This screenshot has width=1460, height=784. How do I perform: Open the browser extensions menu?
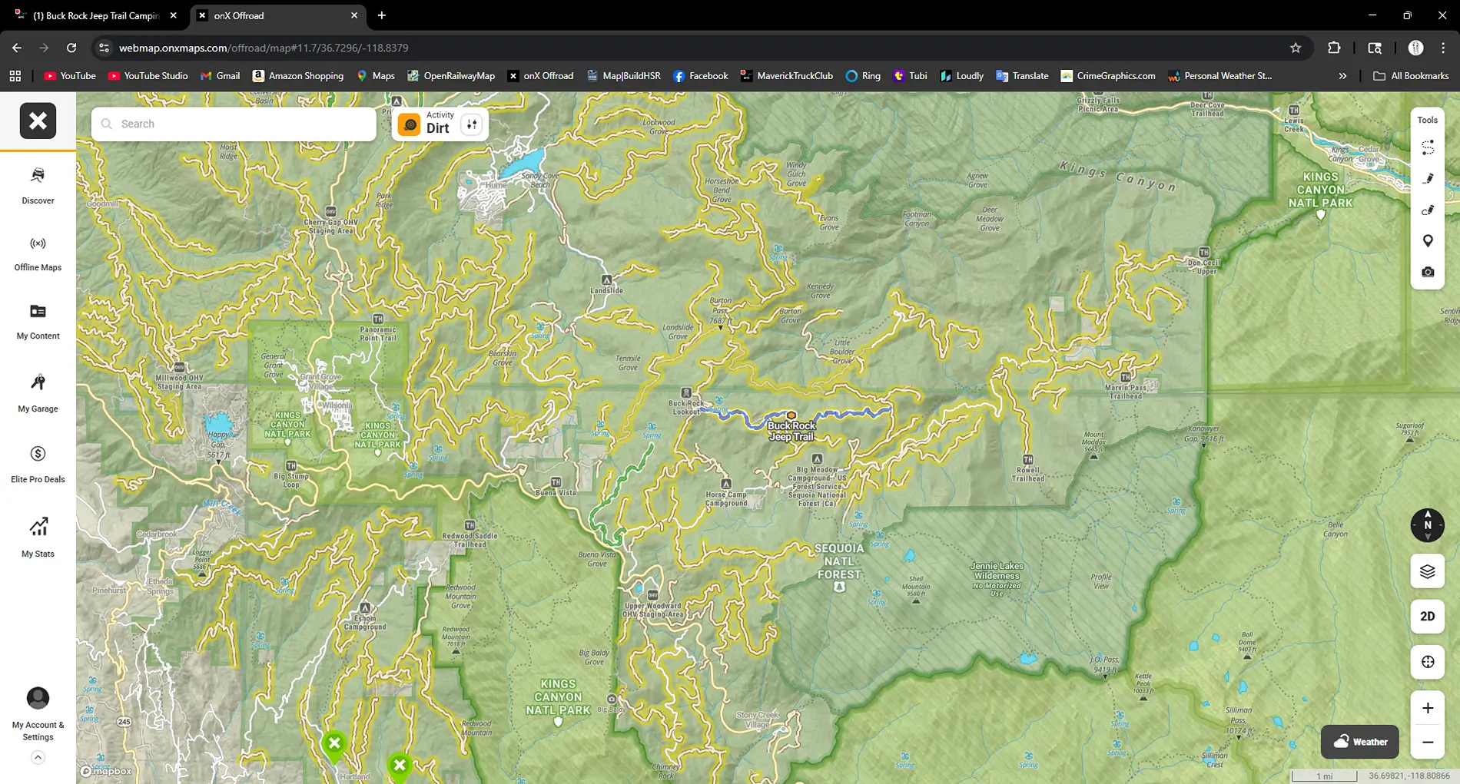1334,48
